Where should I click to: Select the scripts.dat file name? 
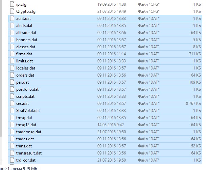coord(25,96)
